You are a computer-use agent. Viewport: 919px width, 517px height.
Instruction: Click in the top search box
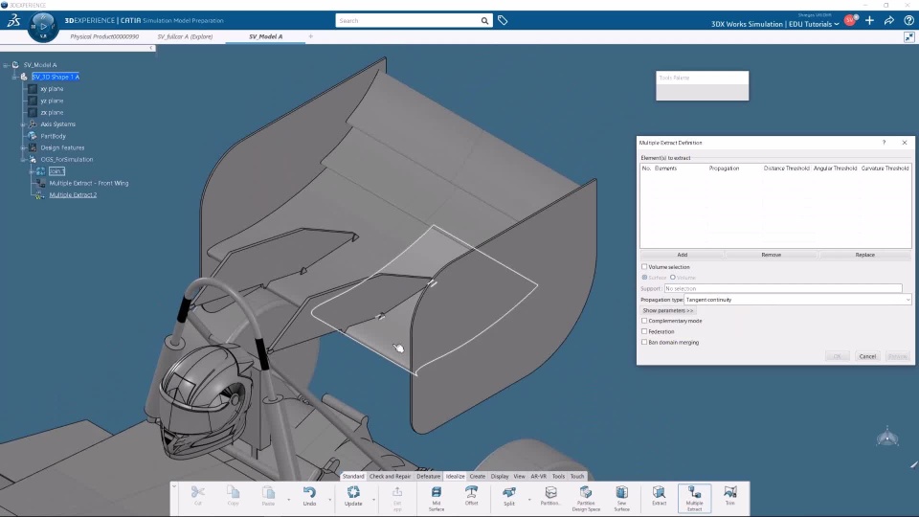pyautogui.click(x=408, y=20)
